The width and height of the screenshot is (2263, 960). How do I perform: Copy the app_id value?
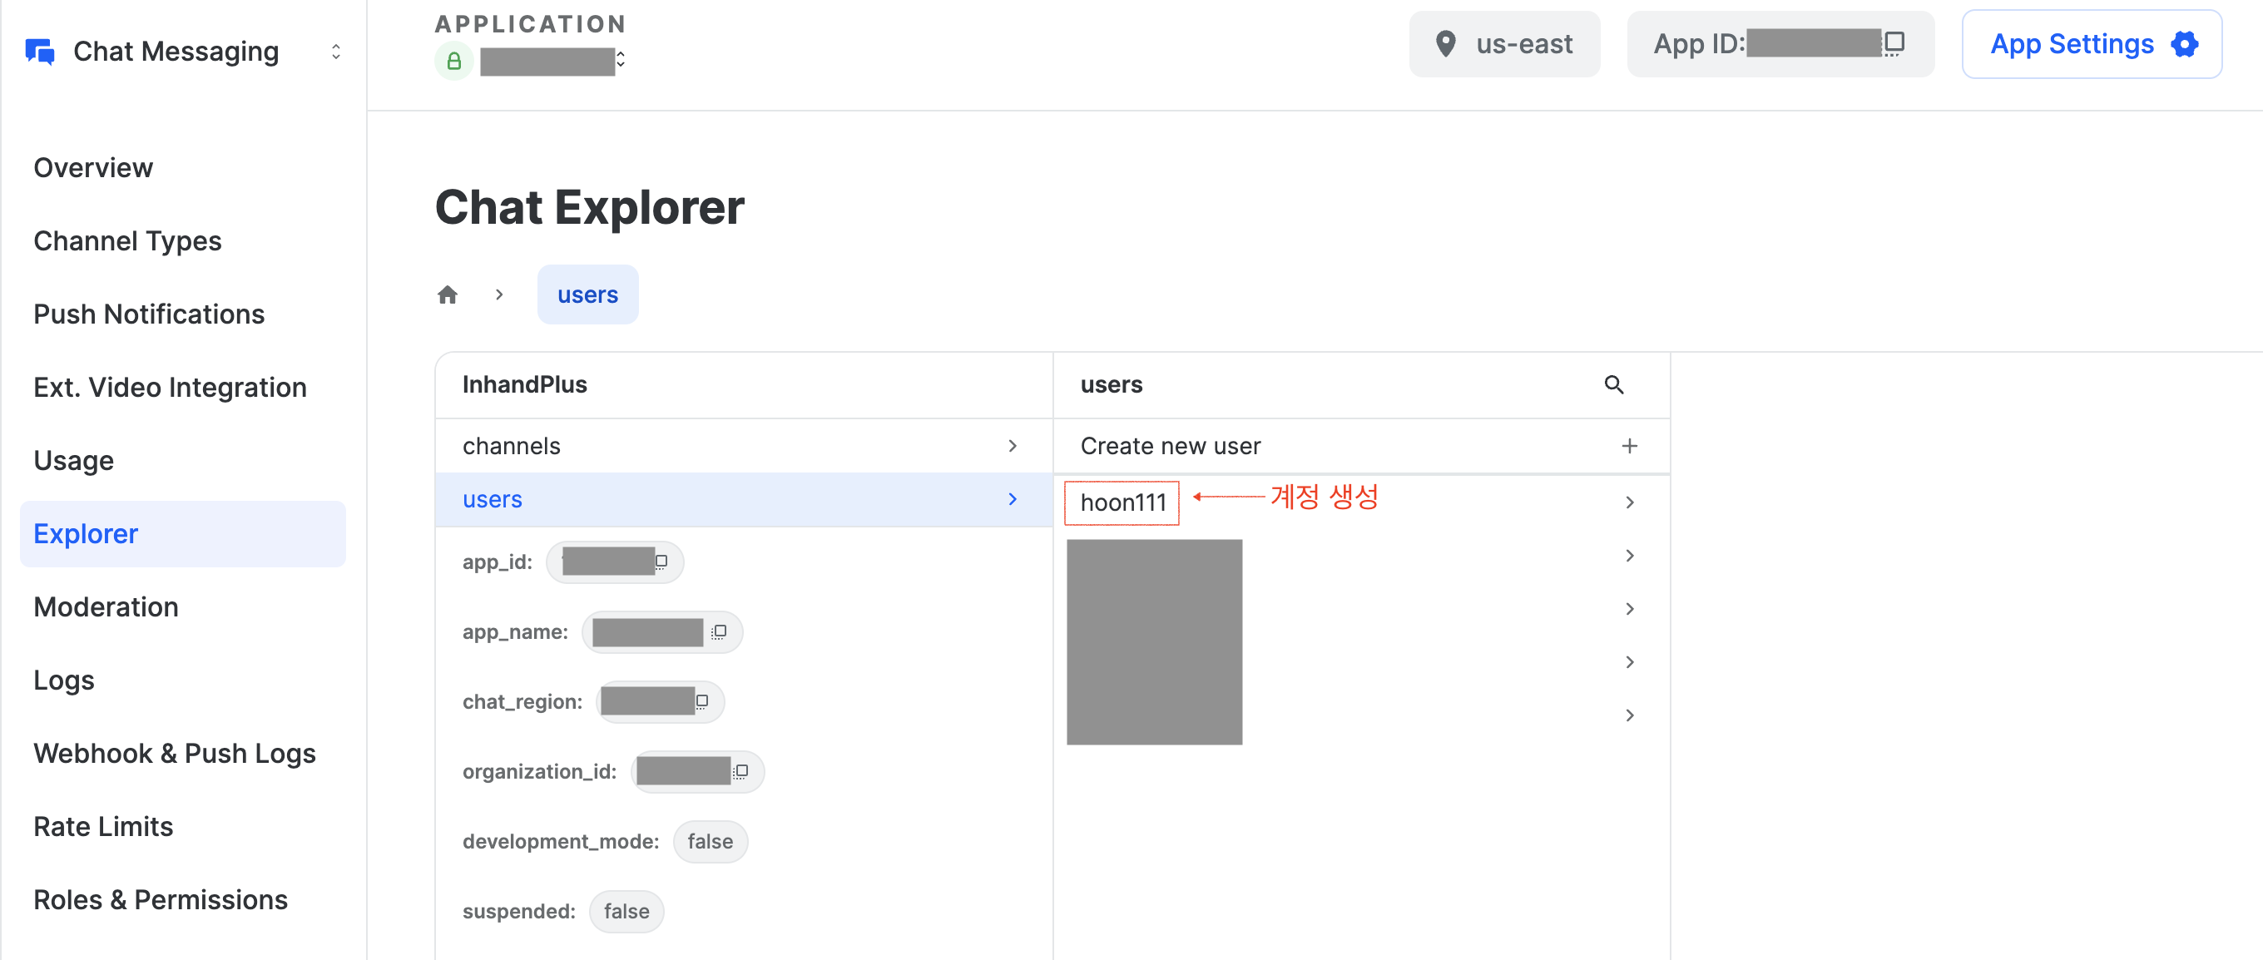click(x=661, y=562)
